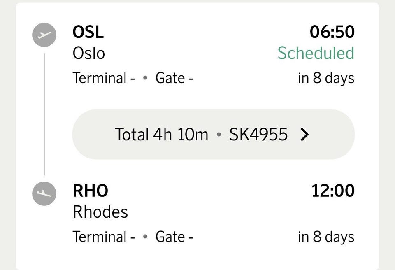Click Rhodes arrival Terminal info
The image size is (395, 270).
click(x=104, y=237)
